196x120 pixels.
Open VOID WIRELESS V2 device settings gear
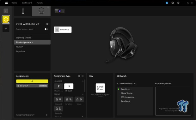[47, 24]
